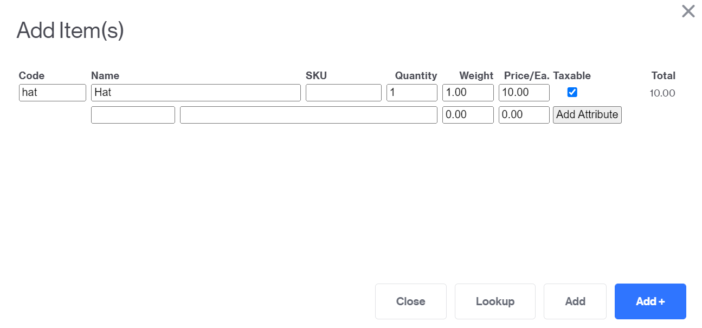Focus the short attribute code field
Image resolution: width=702 pixels, height=328 pixels.
(x=133, y=115)
